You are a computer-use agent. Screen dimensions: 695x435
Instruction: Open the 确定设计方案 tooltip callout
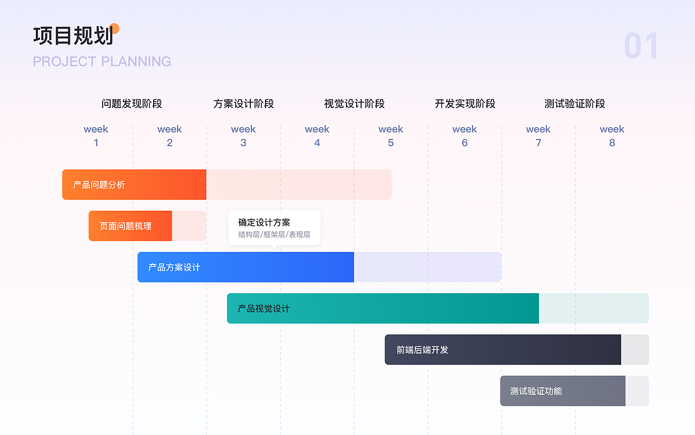tap(274, 227)
